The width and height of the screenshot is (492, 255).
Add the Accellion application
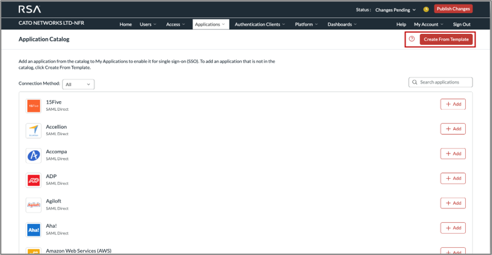(453, 129)
